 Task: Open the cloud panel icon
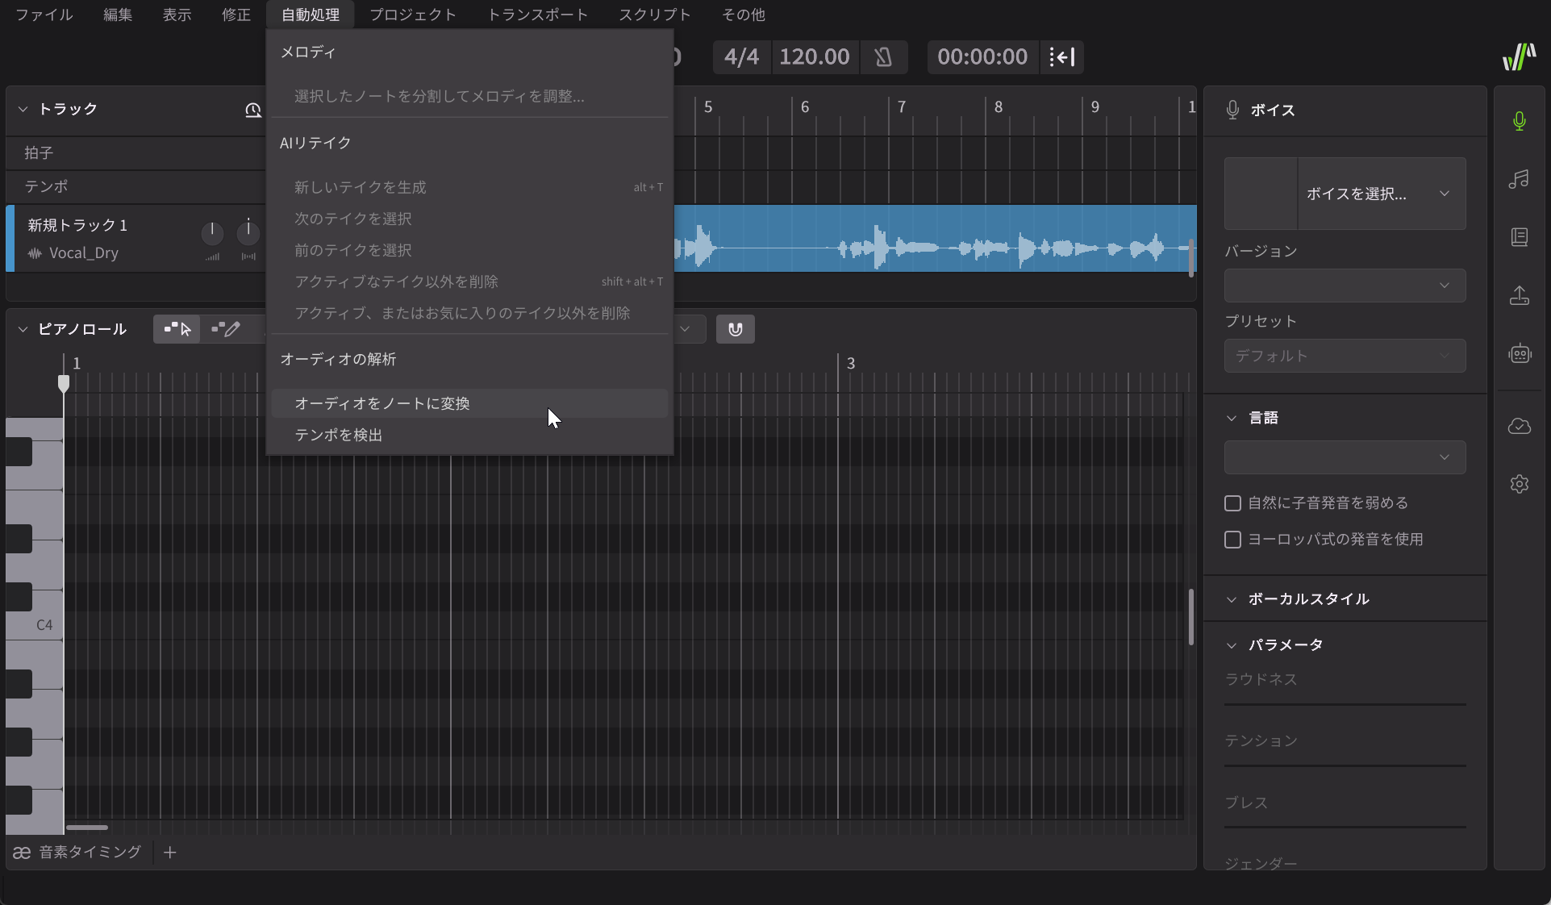point(1519,426)
